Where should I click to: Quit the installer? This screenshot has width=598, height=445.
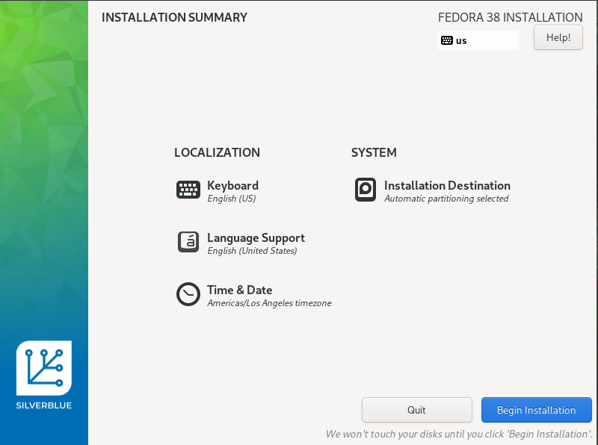[417, 410]
